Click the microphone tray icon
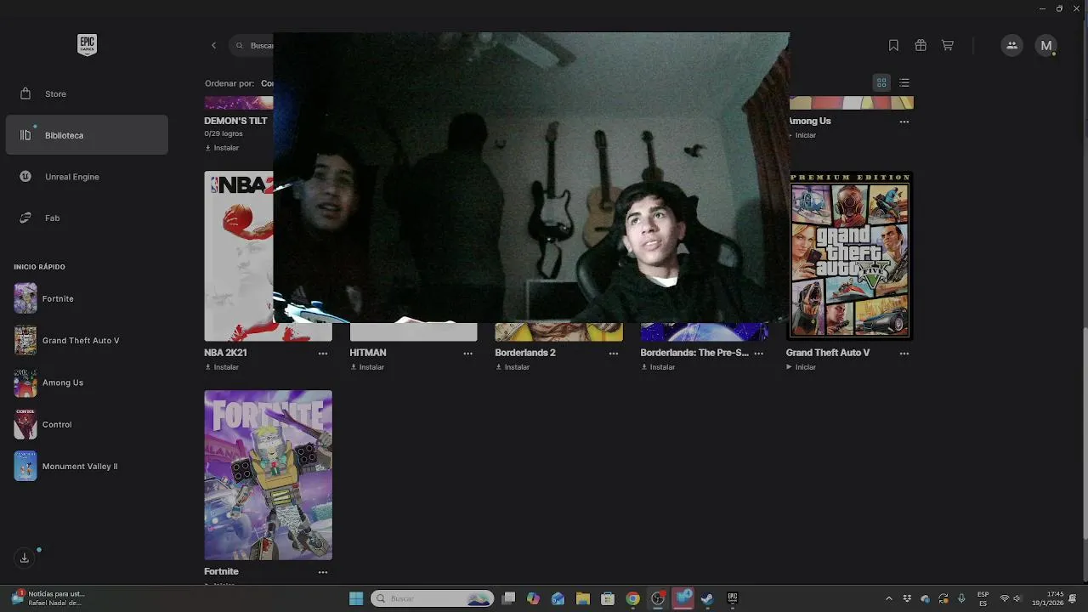1088x612 pixels. 961,598
